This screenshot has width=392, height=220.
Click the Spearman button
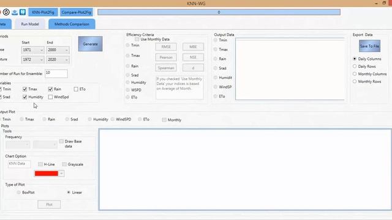pos(166,68)
